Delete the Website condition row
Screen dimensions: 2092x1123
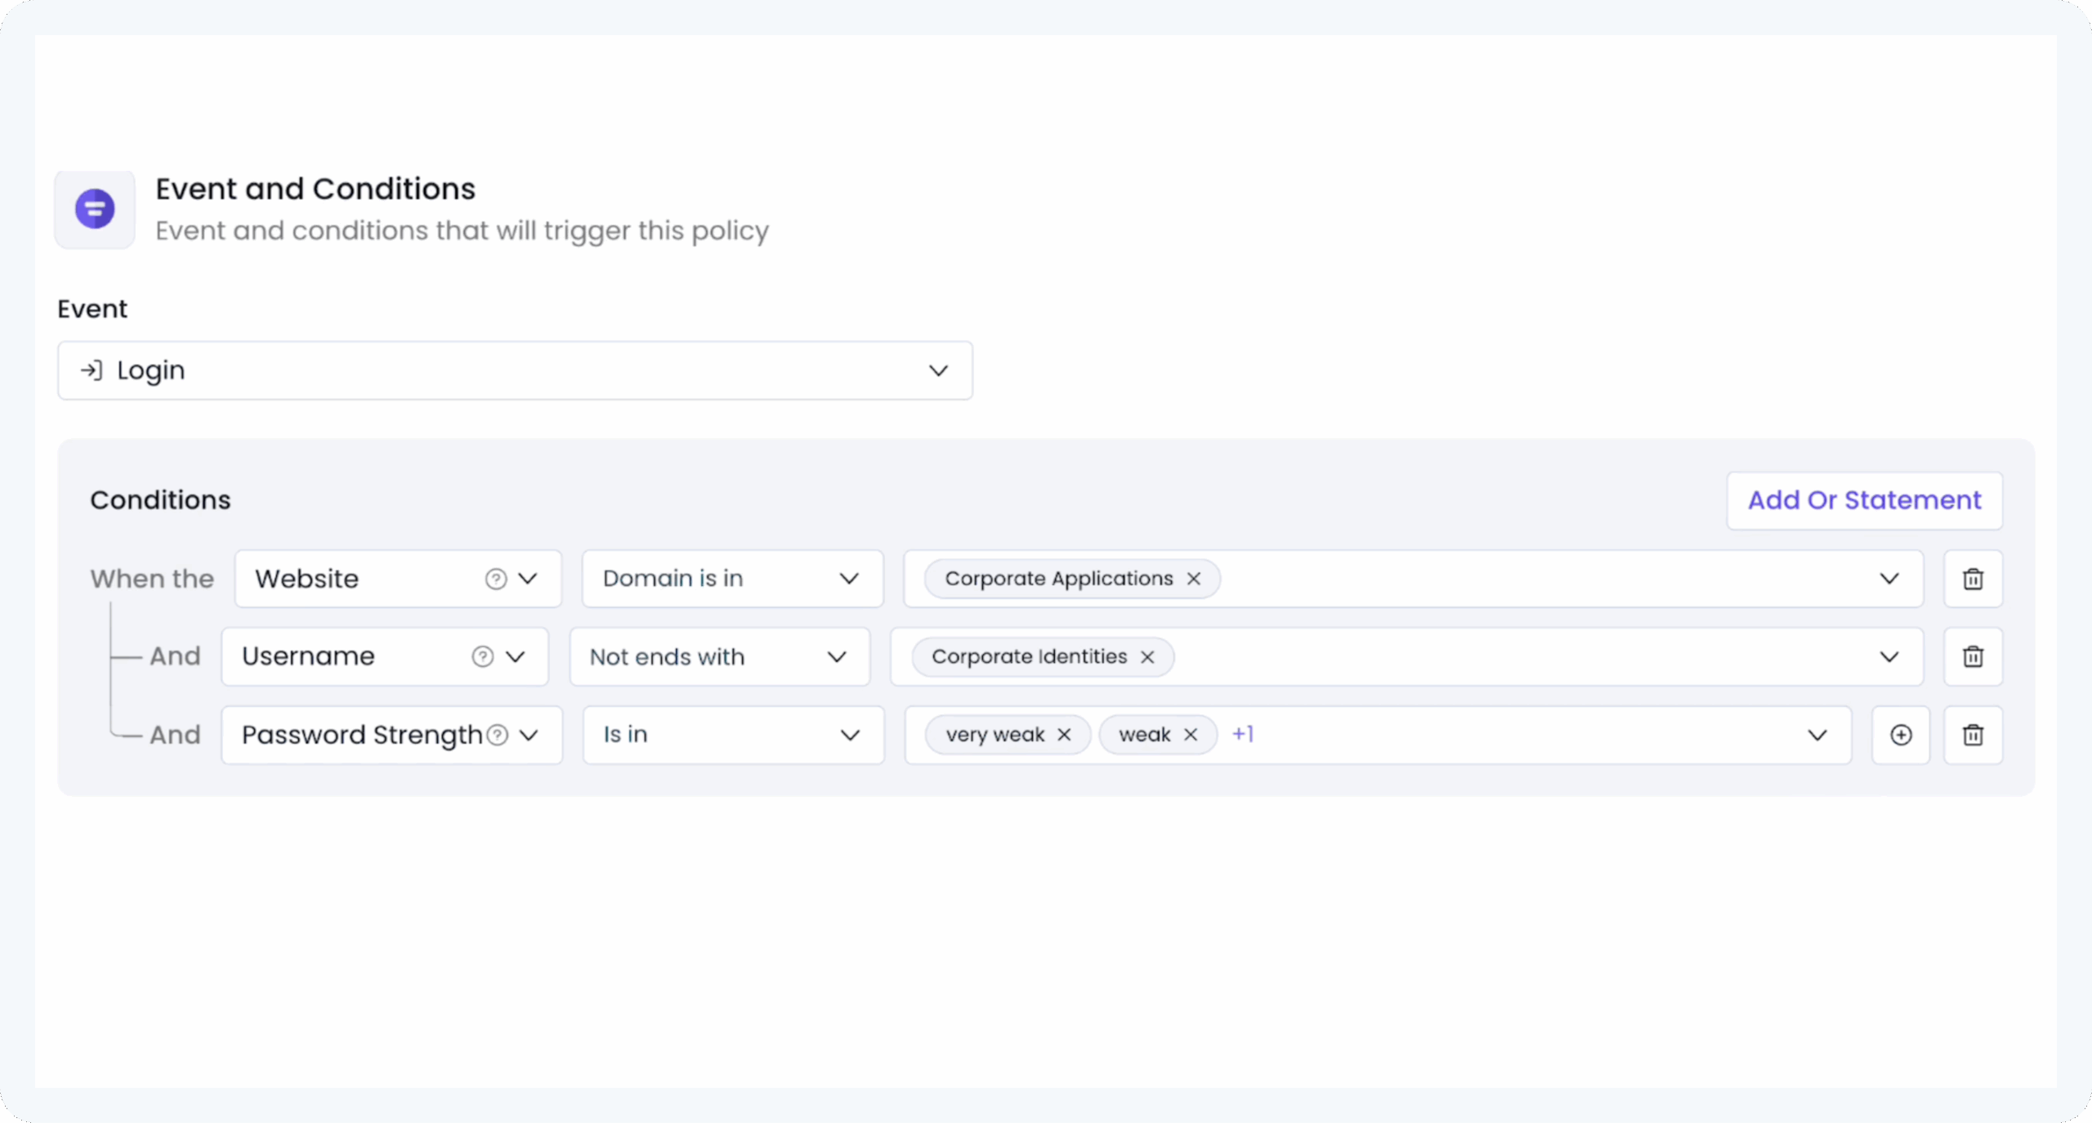[1973, 579]
